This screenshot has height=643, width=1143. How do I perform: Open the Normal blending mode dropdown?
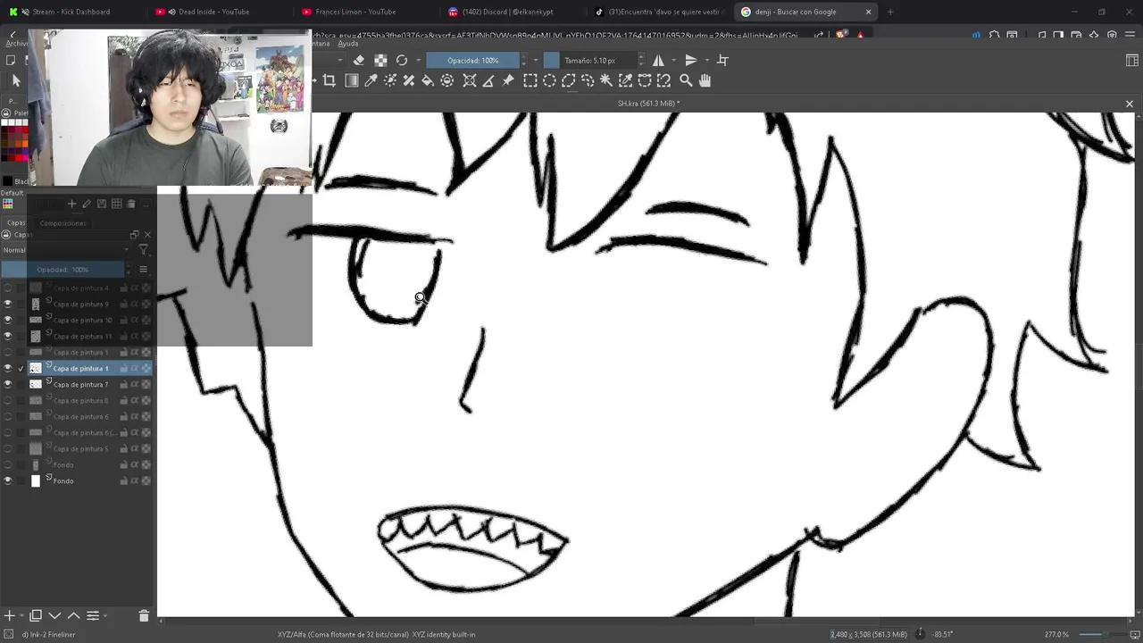pyautogui.click(x=64, y=250)
